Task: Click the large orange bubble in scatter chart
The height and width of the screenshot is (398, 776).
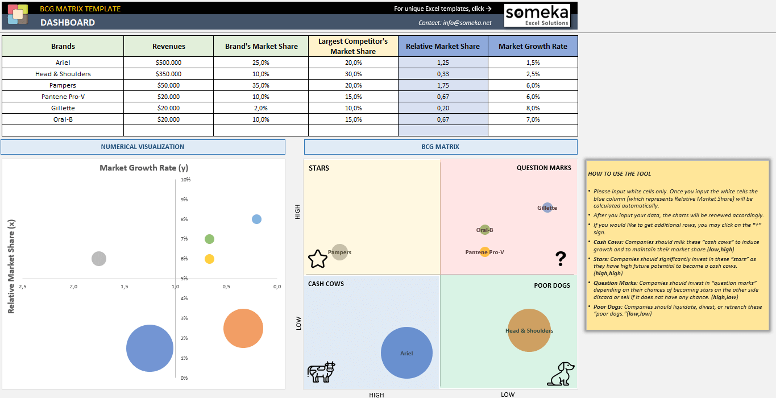Action: (x=243, y=328)
